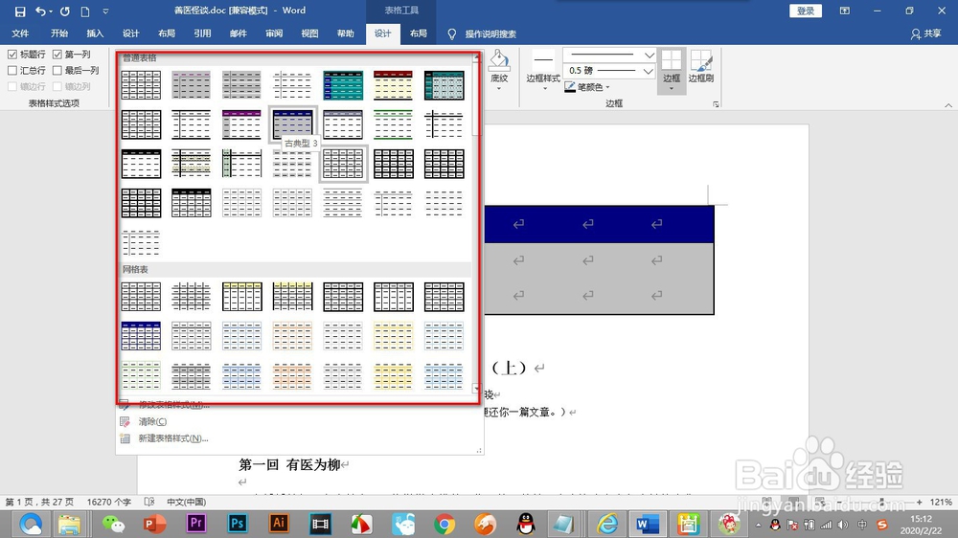Image resolution: width=958 pixels, height=538 pixels.
Task: Launch Illustrator from the taskbar
Action: [279, 524]
